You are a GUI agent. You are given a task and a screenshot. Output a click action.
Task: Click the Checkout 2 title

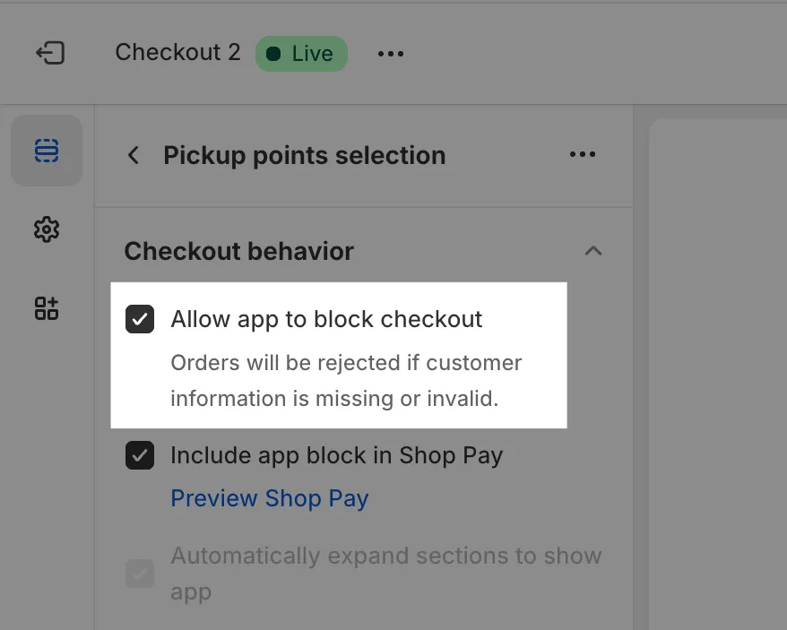pos(177,53)
